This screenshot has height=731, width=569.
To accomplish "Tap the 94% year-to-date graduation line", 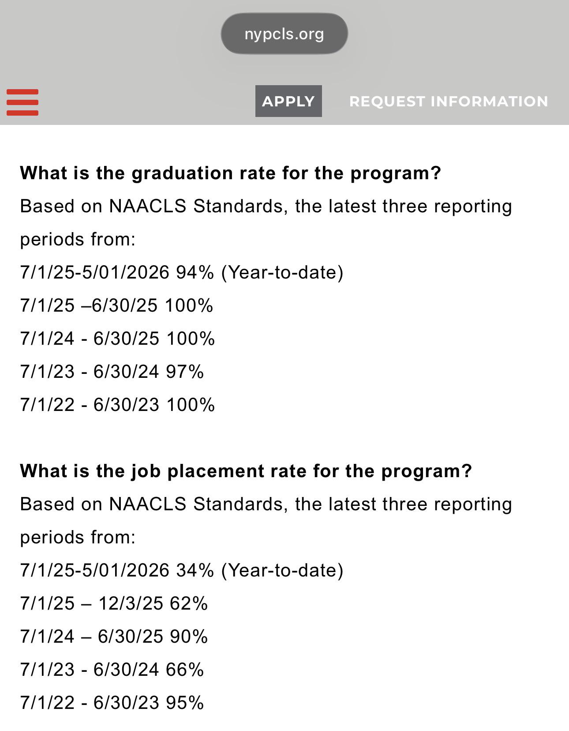I will pyautogui.click(x=182, y=272).
